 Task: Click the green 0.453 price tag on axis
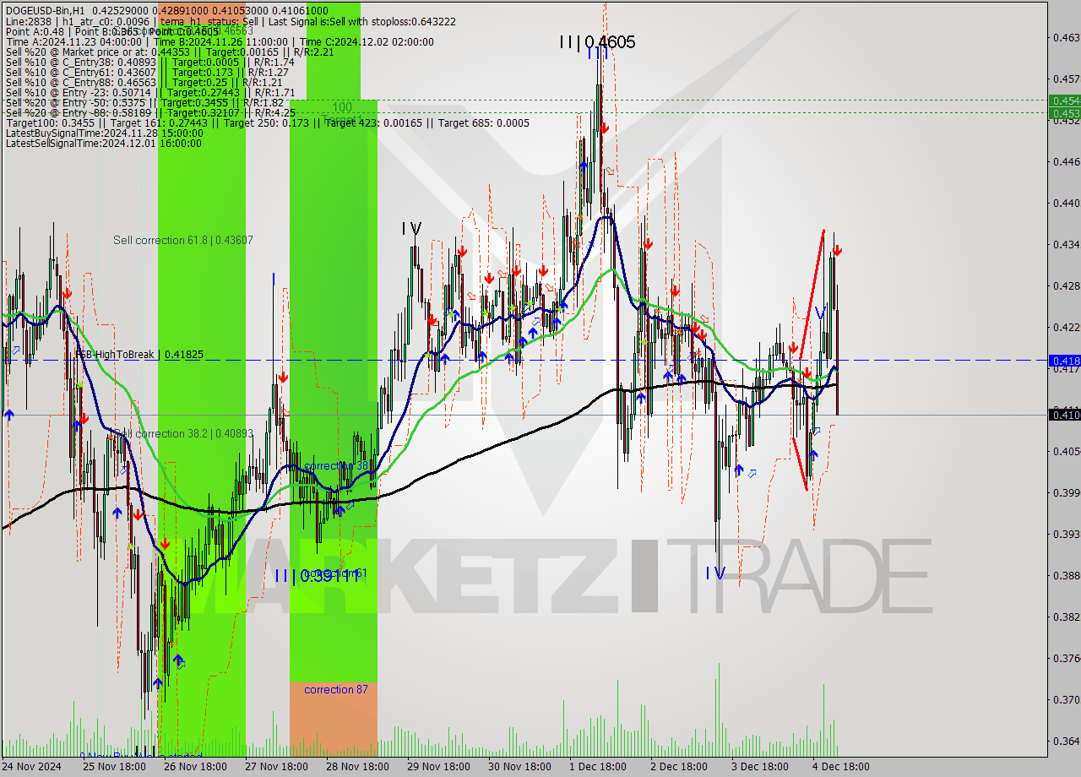pyautogui.click(x=1064, y=112)
